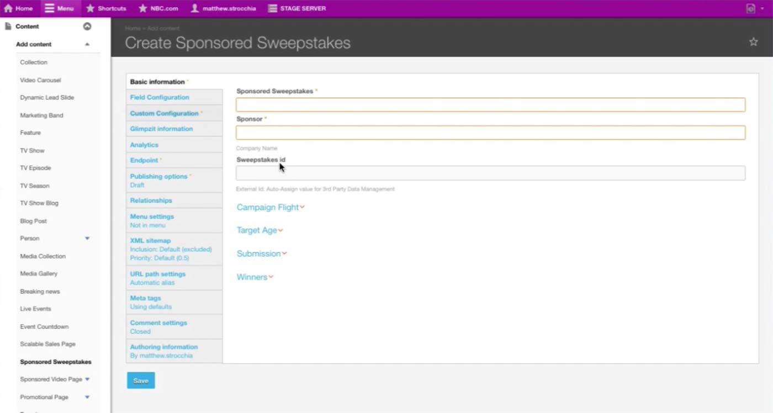Collapse the Content panel circle arrow
This screenshot has width=773, height=413.
click(x=87, y=27)
